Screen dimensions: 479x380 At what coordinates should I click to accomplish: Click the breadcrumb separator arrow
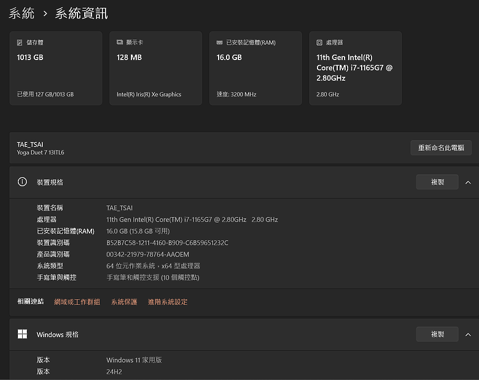(45, 14)
